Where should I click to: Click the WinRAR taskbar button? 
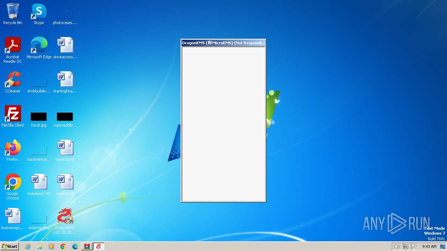(x=87, y=246)
